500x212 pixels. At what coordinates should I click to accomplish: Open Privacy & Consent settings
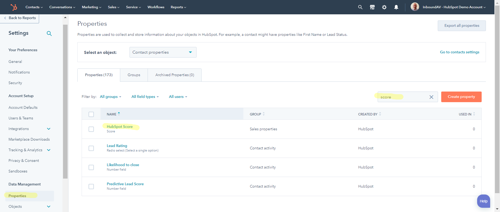(24, 161)
